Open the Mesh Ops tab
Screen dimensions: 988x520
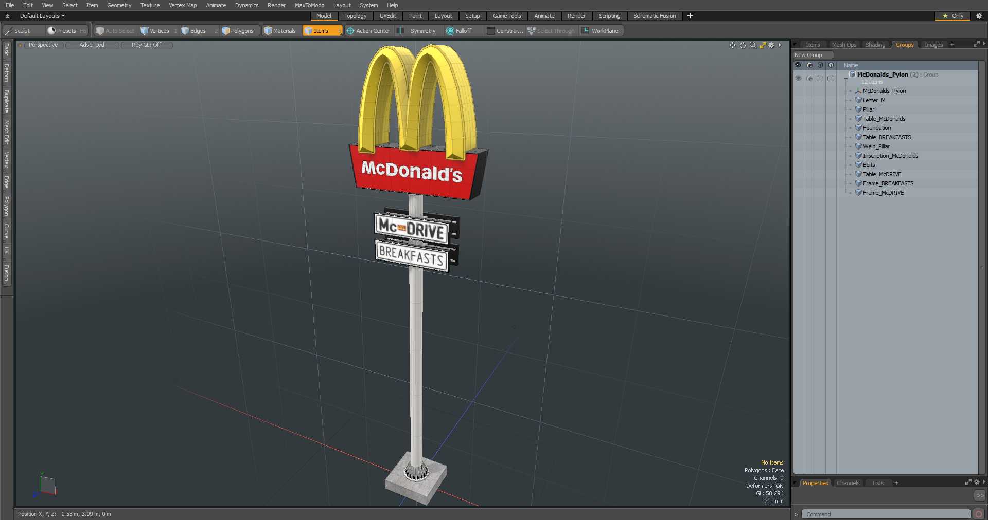[x=844, y=45]
